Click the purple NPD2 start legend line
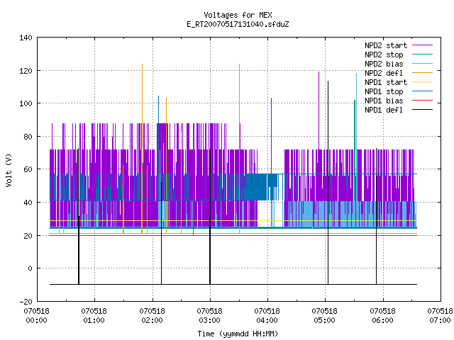 click(x=422, y=45)
